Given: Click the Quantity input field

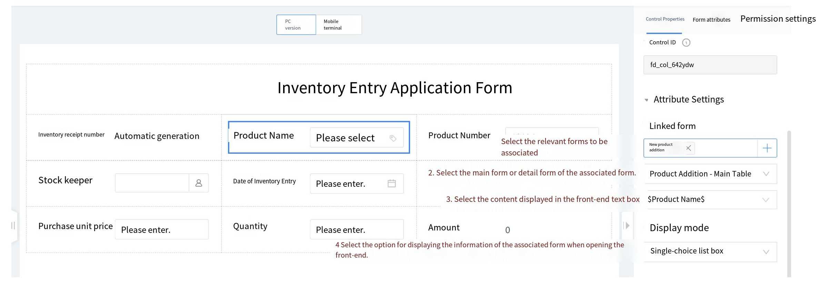Looking at the screenshot, I should 356,229.
